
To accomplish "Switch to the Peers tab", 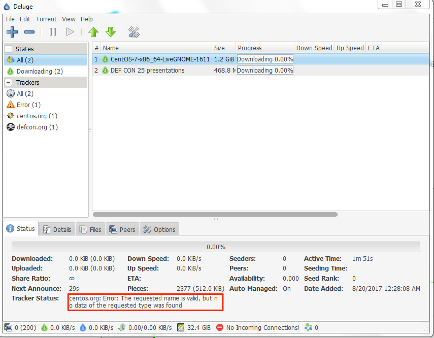I will 122,229.
